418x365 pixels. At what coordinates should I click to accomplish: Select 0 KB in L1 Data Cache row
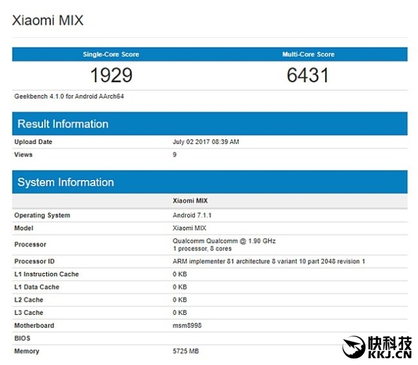180,287
